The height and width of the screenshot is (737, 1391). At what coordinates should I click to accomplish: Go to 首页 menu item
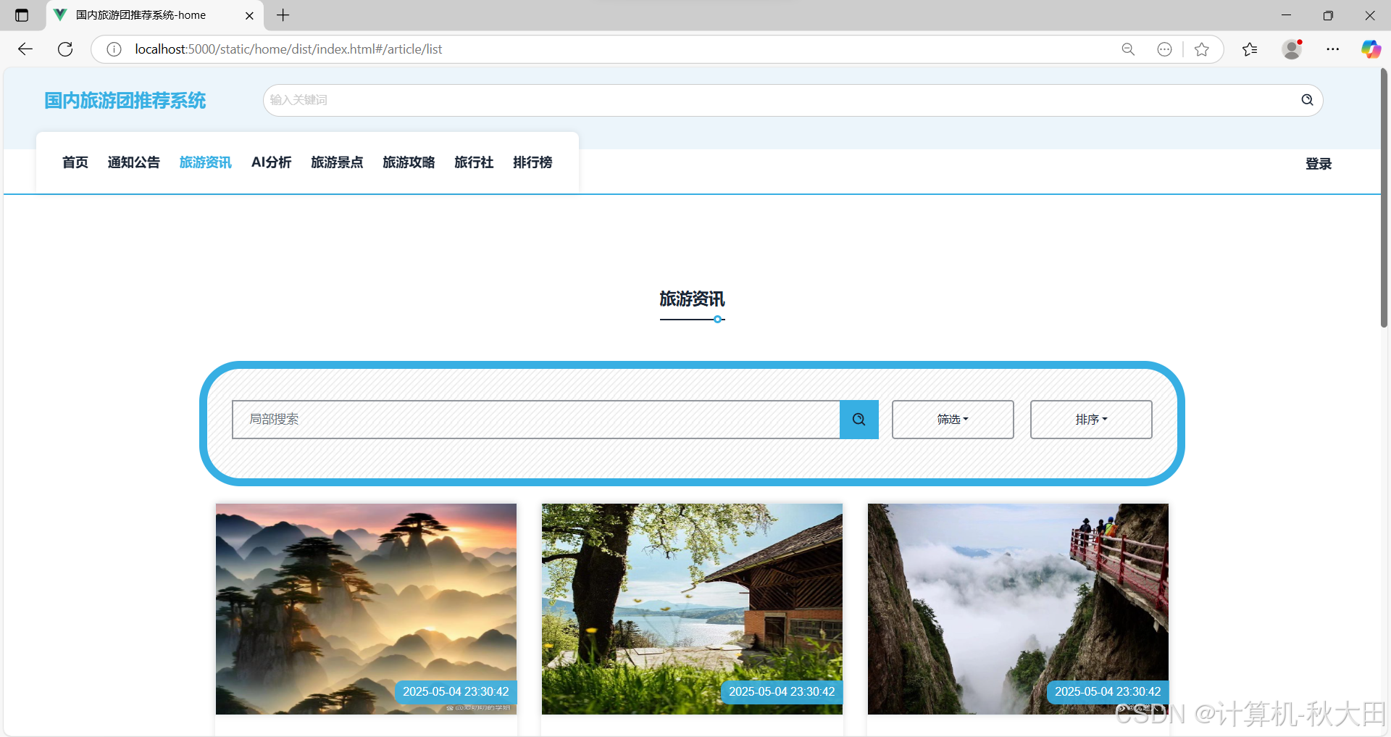(75, 162)
